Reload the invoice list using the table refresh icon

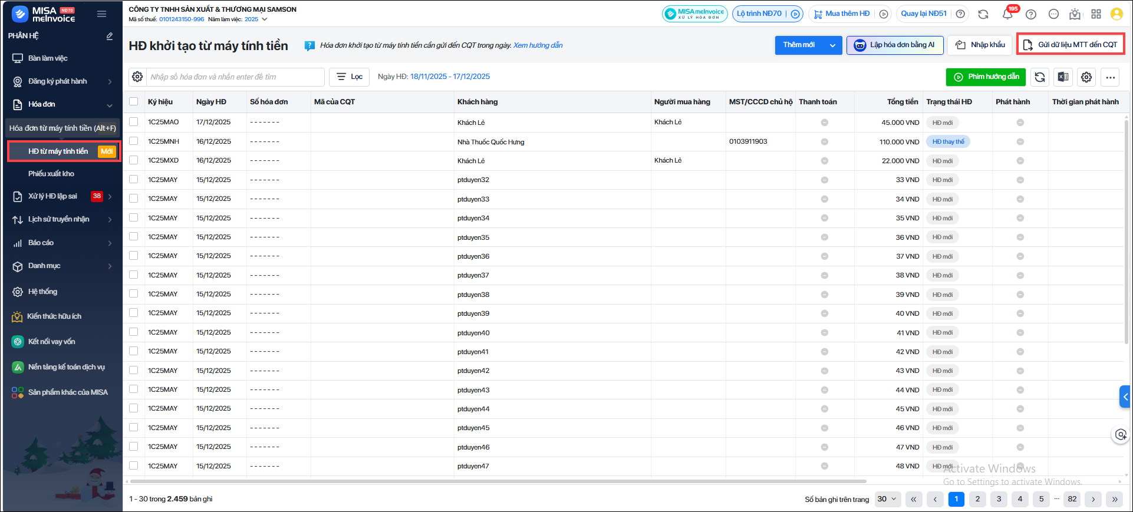[x=1040, y=77]
